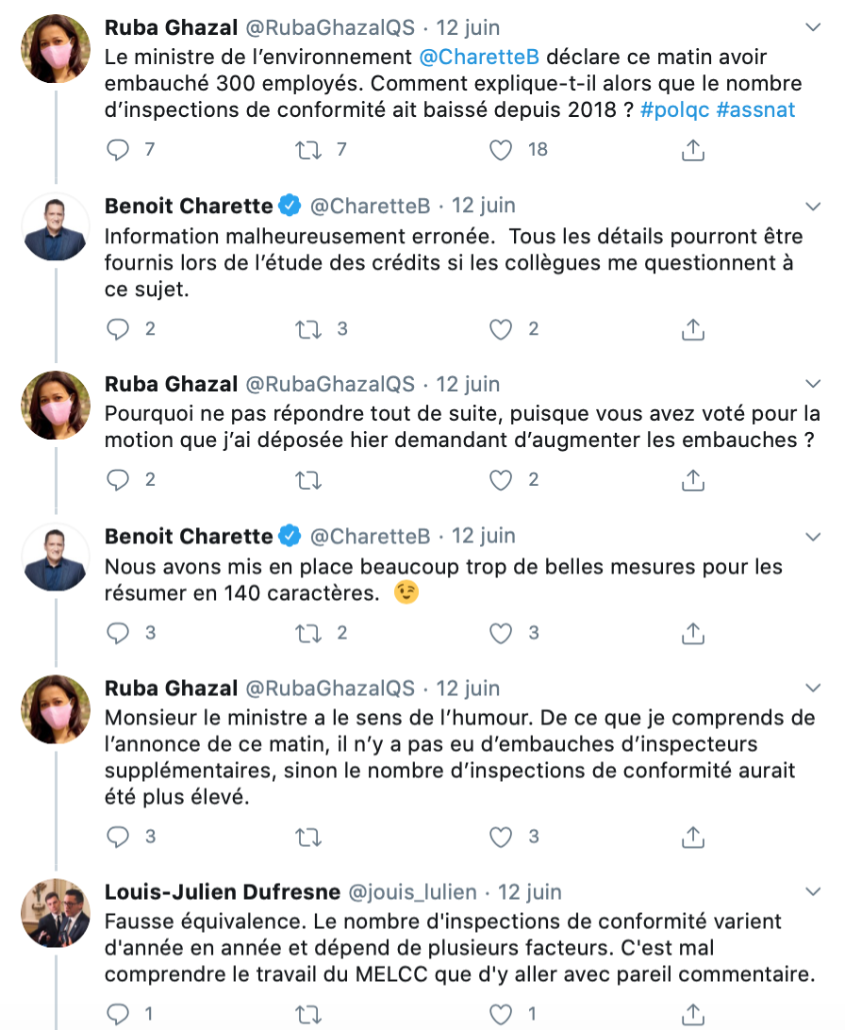Like Louis-Julien Dufresne's tweet

[500, 1014]
